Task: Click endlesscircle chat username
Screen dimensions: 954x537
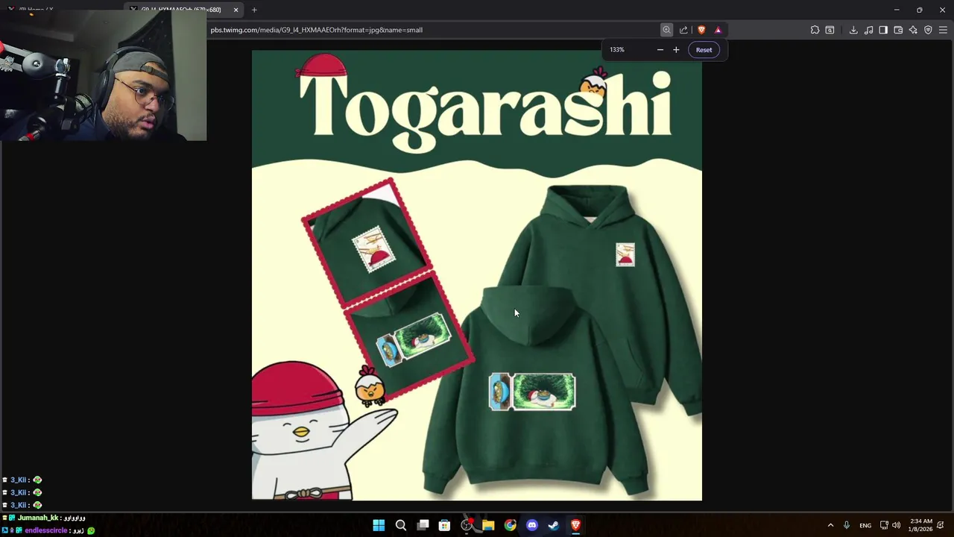Action: pos(45,530)
